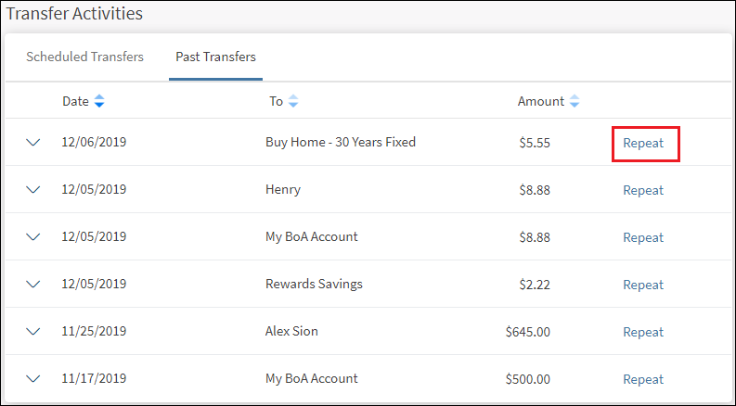Select the Past Transfers tab
The width and height of the screenshot is (736, 406).
tap(215, 57)
